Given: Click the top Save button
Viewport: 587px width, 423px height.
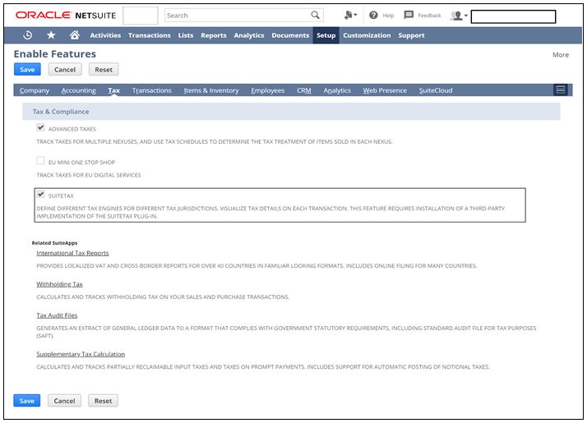Looking at the screenshot, I should [27, 70].
